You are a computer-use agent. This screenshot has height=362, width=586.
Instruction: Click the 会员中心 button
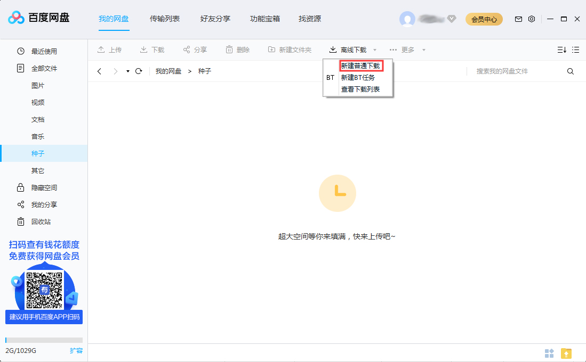point(484,19)
